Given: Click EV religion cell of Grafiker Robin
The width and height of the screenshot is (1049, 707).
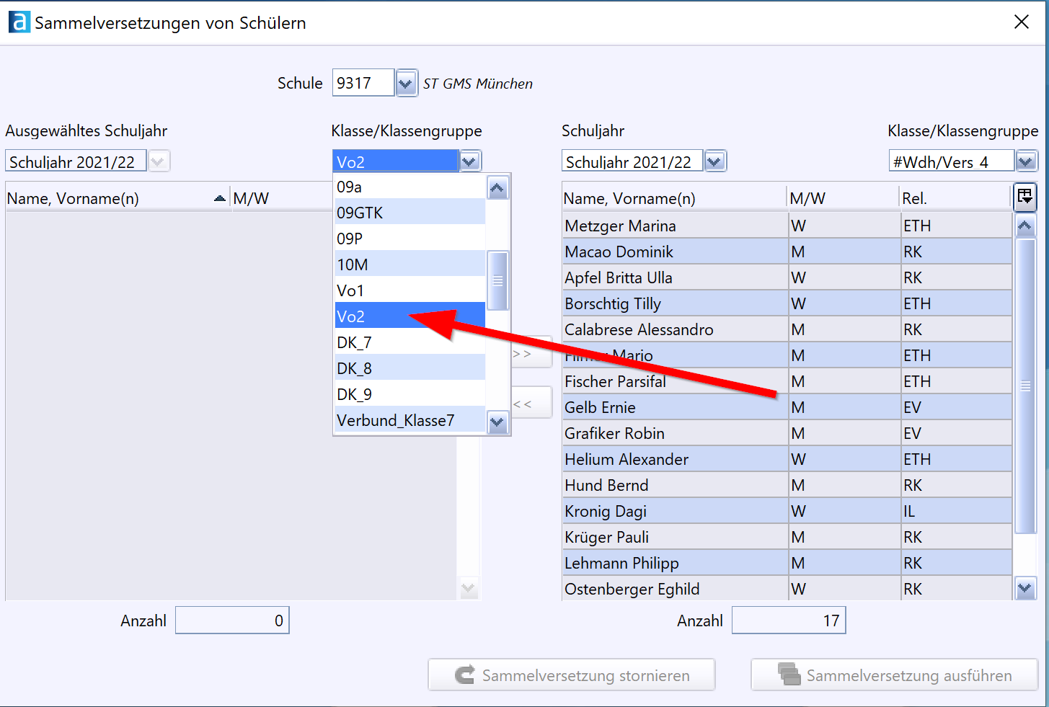Looking at the screenshot, I should click(956, 433).
